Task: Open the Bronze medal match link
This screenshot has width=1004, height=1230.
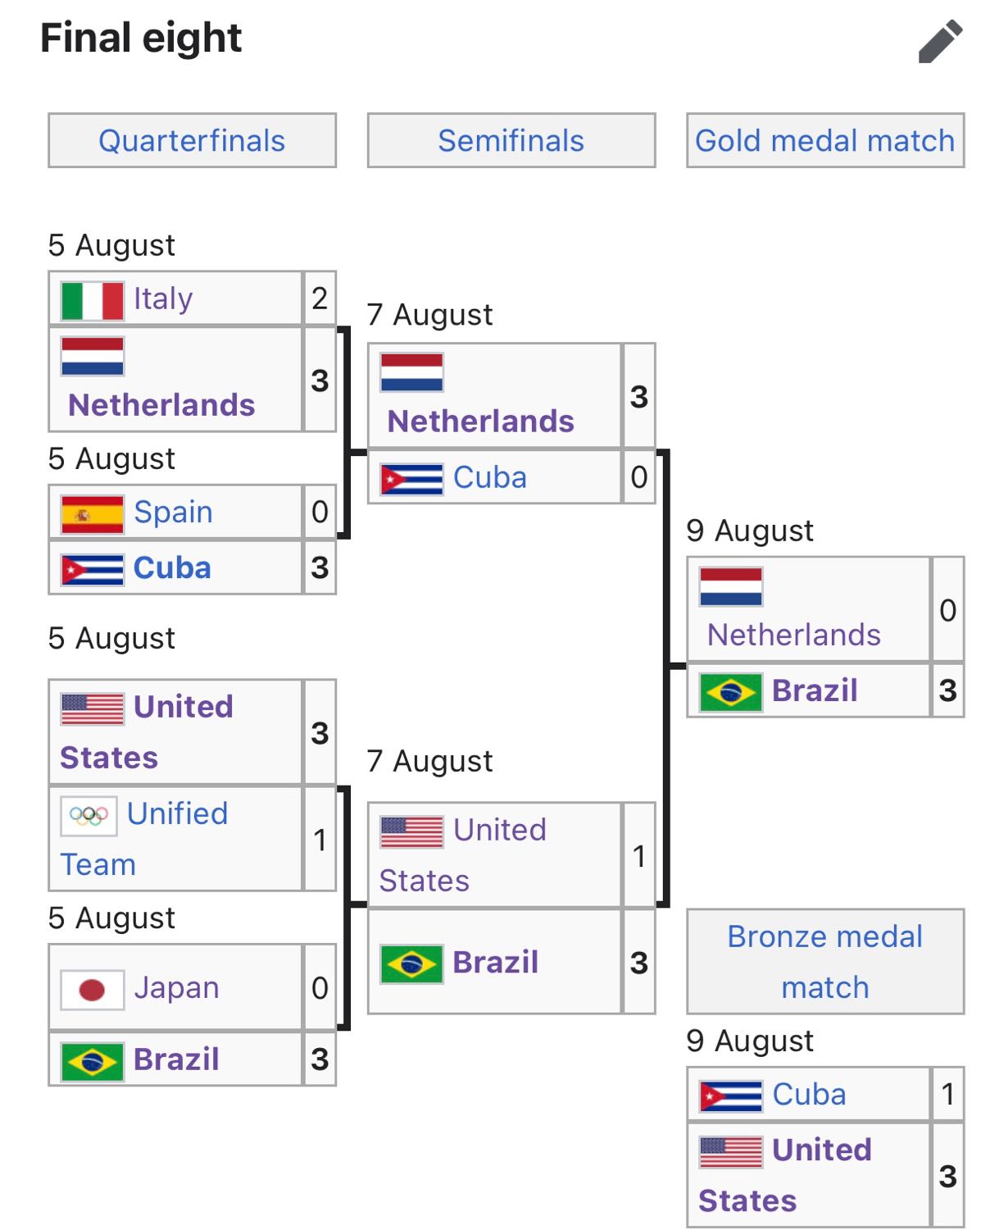Action: pos(825,962)
